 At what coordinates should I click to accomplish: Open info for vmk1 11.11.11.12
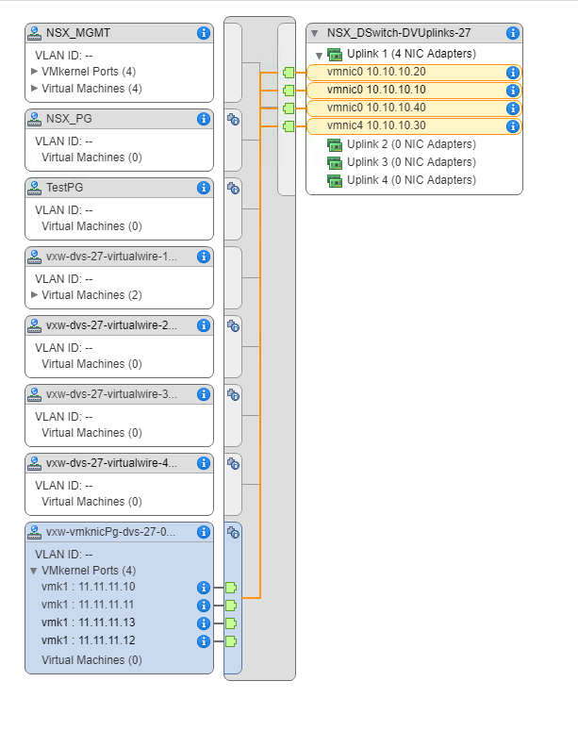click(204, 641)
